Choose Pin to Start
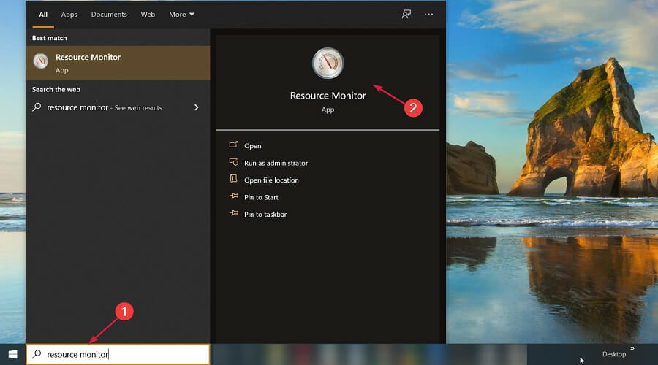 click(261, 197)
